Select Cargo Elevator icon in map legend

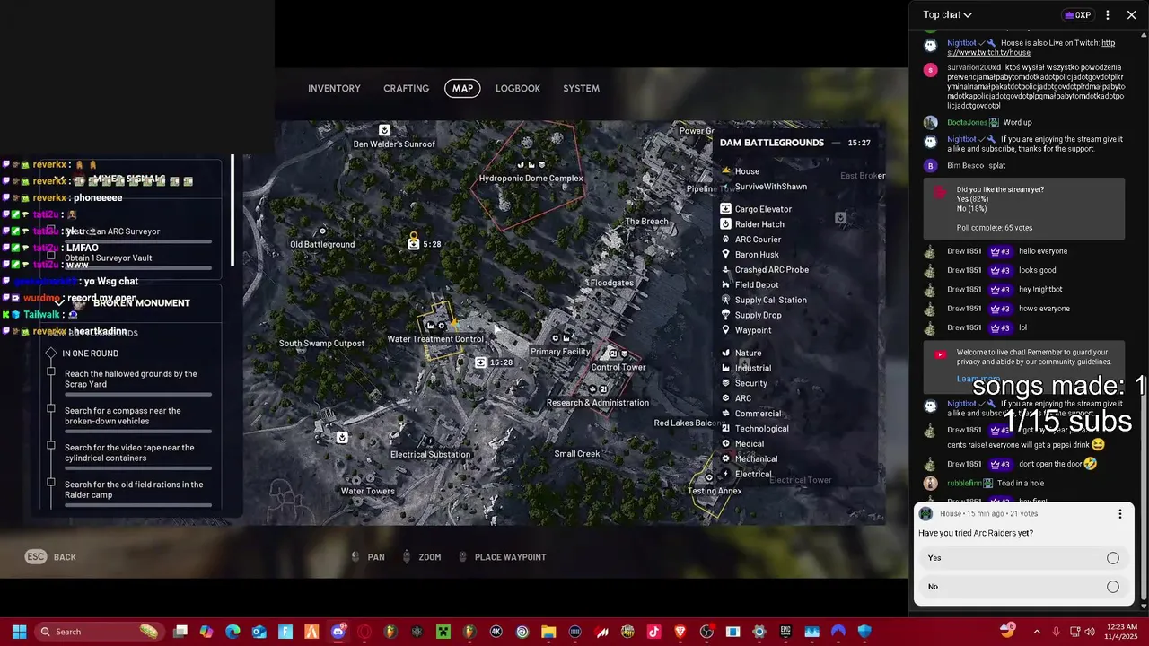click(725, 209)
